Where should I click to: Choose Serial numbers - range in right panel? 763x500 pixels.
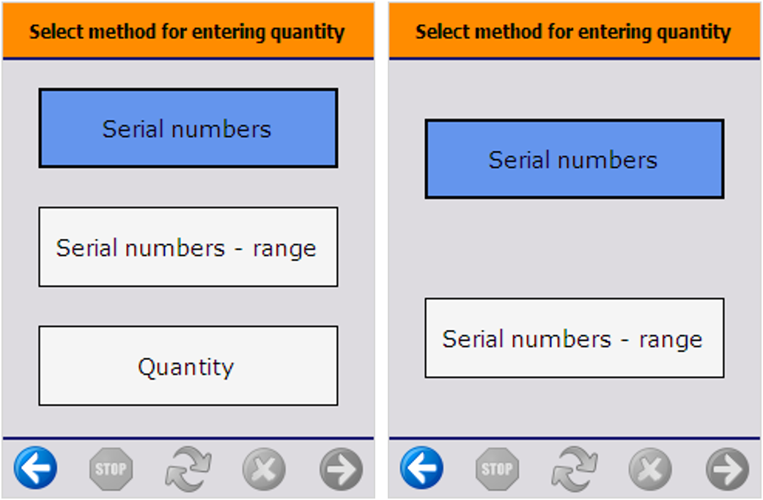pos(574,338)
